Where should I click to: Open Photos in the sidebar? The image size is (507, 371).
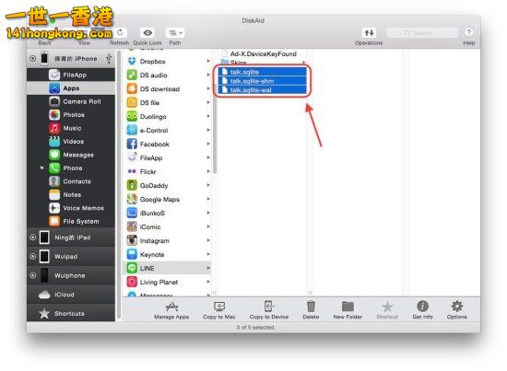[71, 115]
